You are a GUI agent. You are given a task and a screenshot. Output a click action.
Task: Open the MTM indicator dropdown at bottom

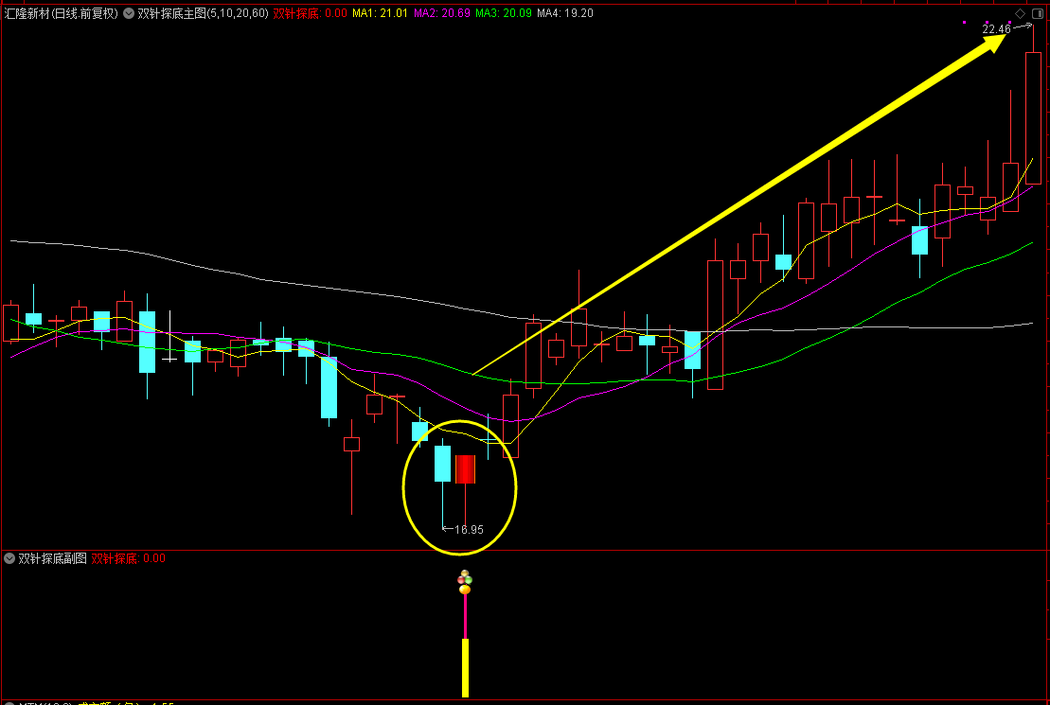(x=10, y=702)
